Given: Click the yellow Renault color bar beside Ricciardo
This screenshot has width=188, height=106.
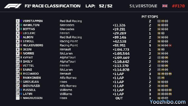Looking at the screenshot, I should [x=21, y=73].
